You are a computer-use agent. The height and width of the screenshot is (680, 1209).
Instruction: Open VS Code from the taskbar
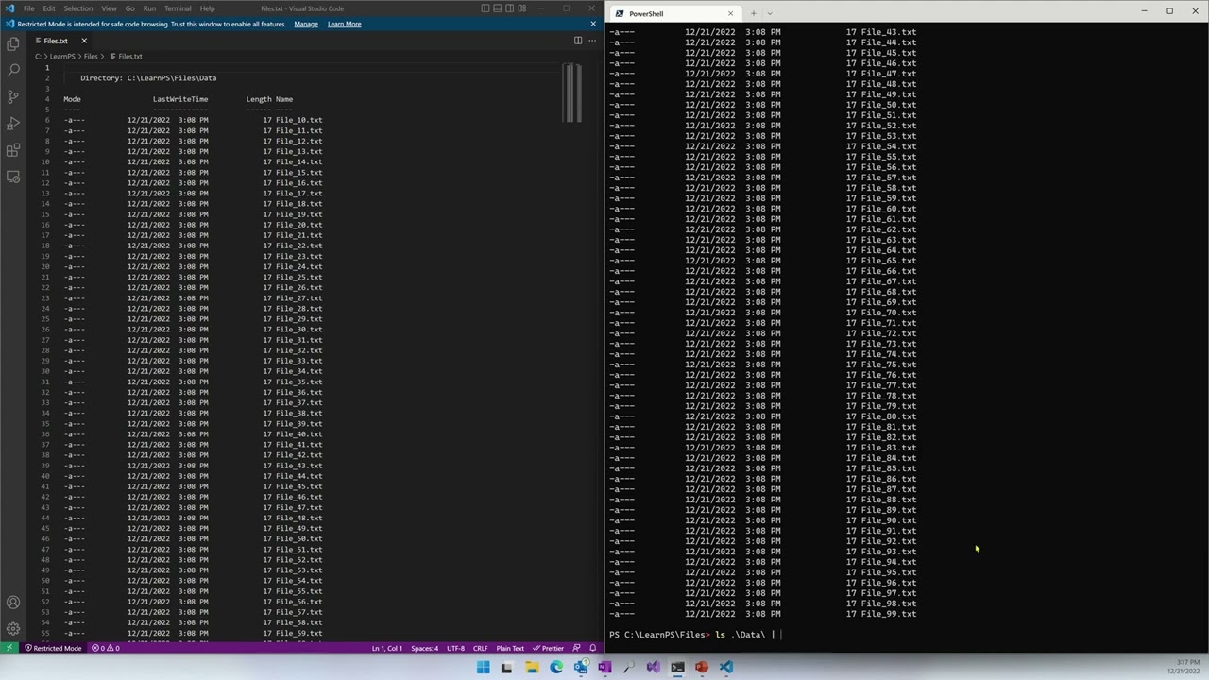click(x=725, y=667)
